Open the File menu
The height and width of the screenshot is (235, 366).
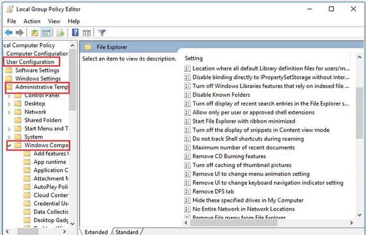[x=12, y=21]
